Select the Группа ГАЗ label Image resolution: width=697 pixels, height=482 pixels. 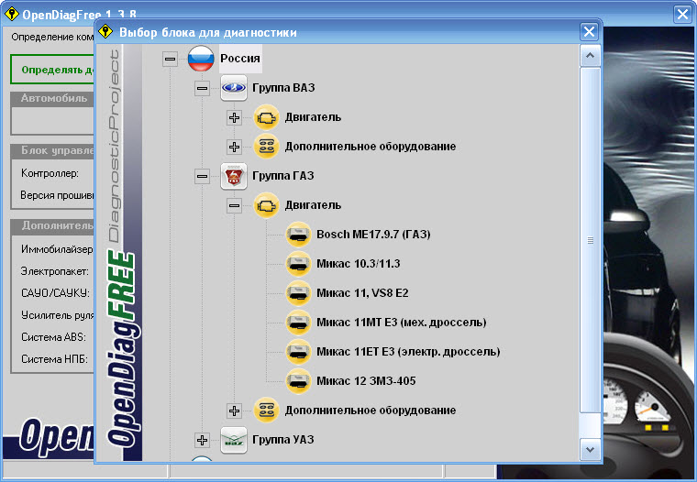click(x=283, y=176)
